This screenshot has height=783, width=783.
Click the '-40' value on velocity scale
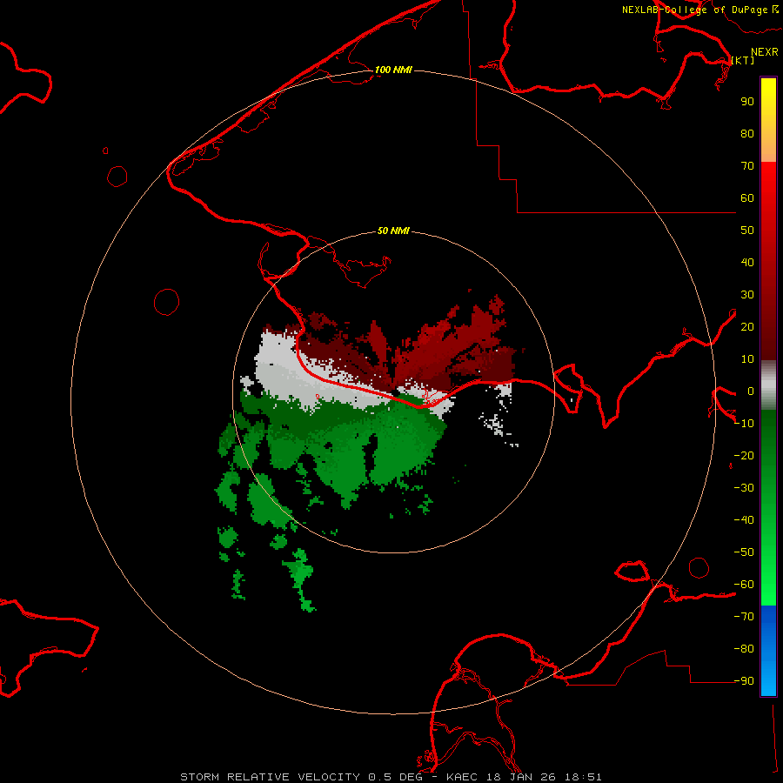coord(744,520)
